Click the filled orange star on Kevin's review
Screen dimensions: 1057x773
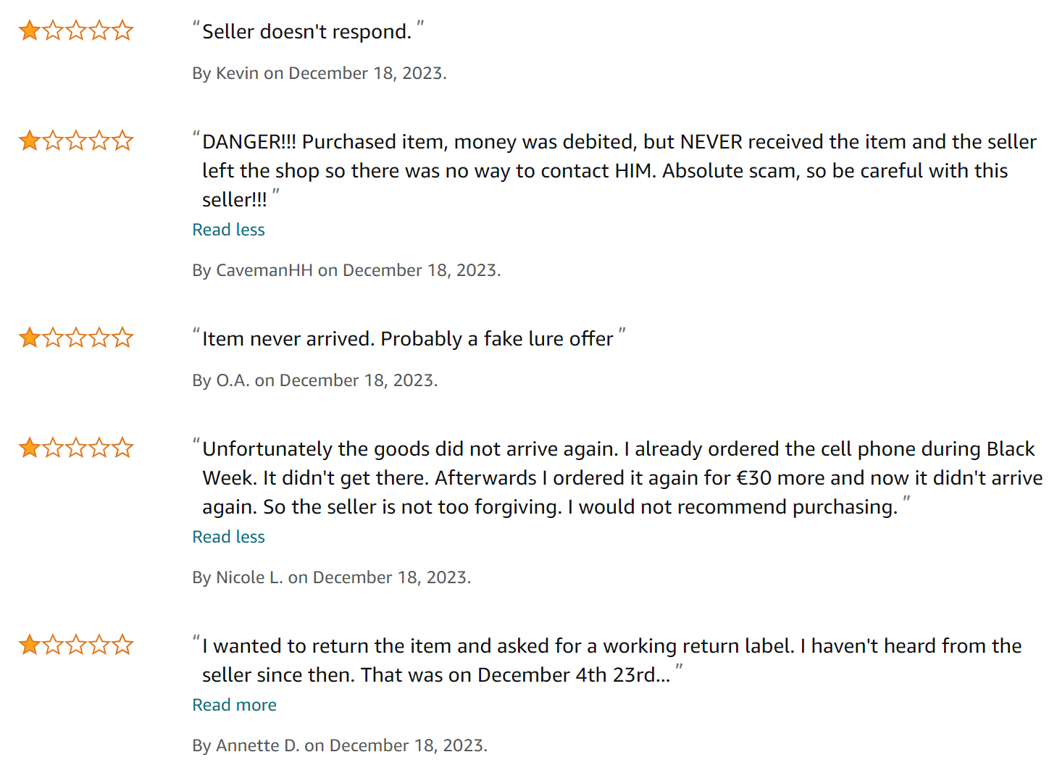coord(30,30)
